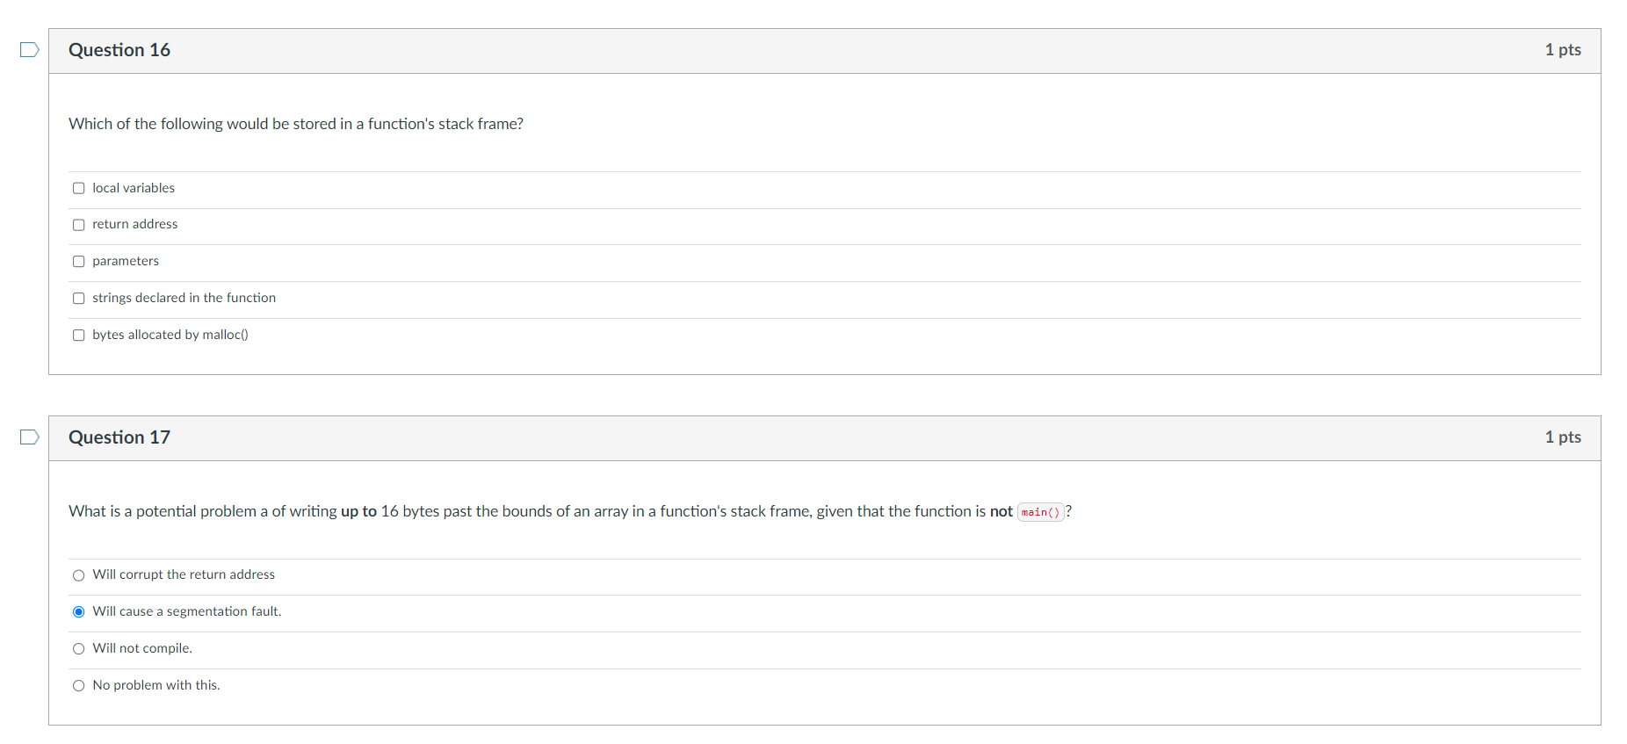Flag Question 17 with the bookmark icon

30,437
